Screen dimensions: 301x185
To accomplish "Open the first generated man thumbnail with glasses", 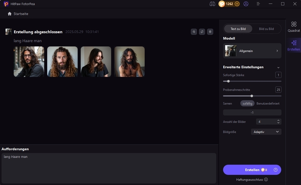I will (x=29, y=62).
